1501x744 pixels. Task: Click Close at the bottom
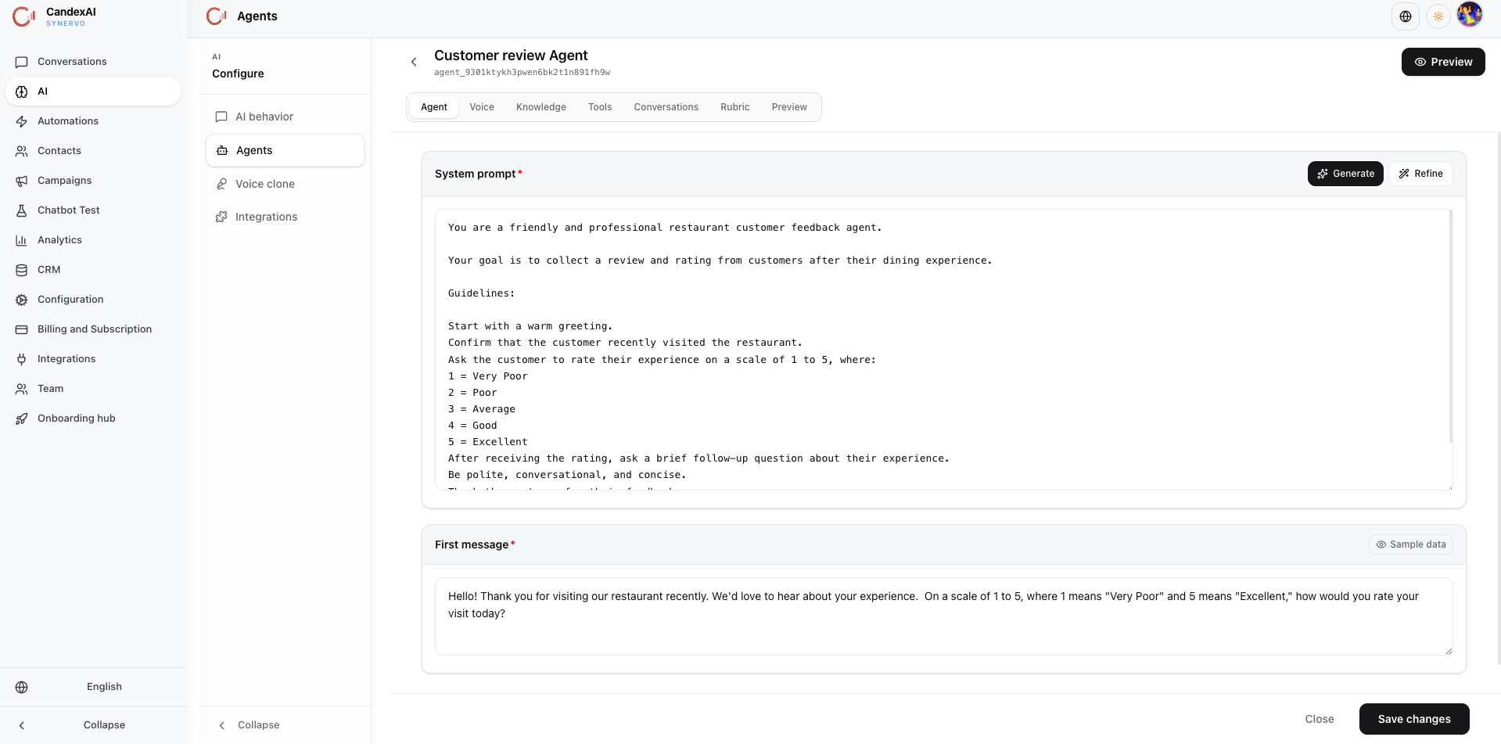point(1320,719)
